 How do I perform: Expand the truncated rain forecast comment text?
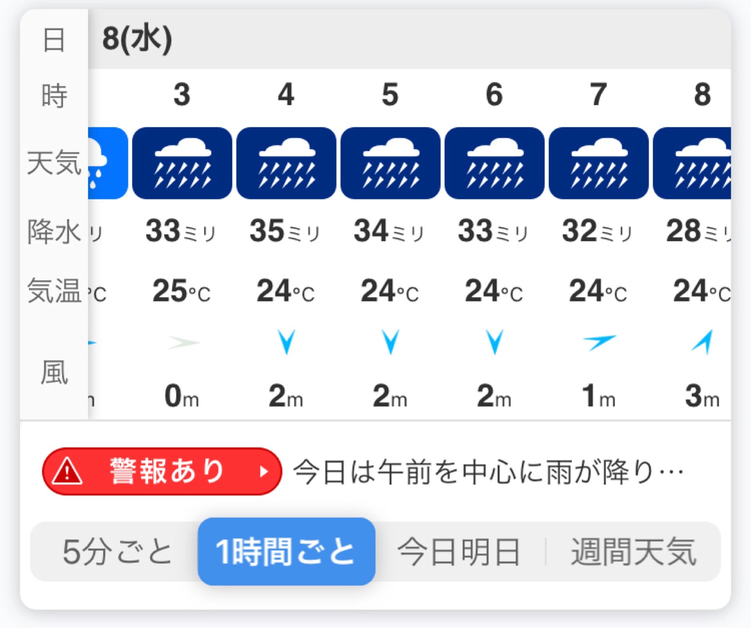[489, 471]
